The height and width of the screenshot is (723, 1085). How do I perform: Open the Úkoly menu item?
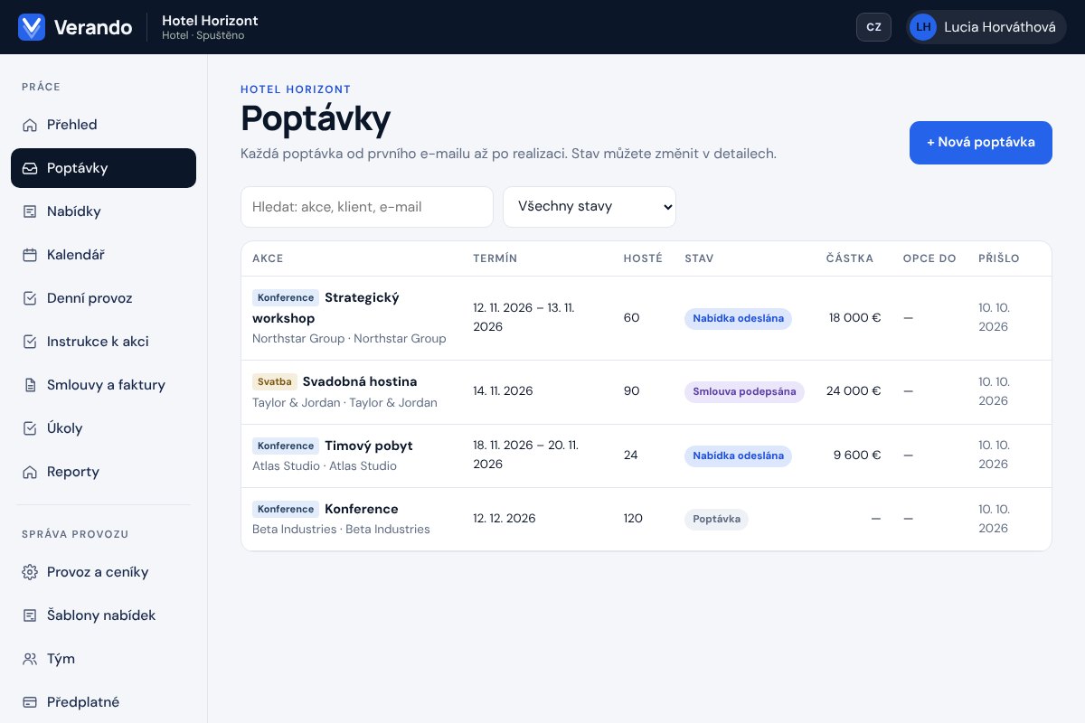(x=103, y=428)
